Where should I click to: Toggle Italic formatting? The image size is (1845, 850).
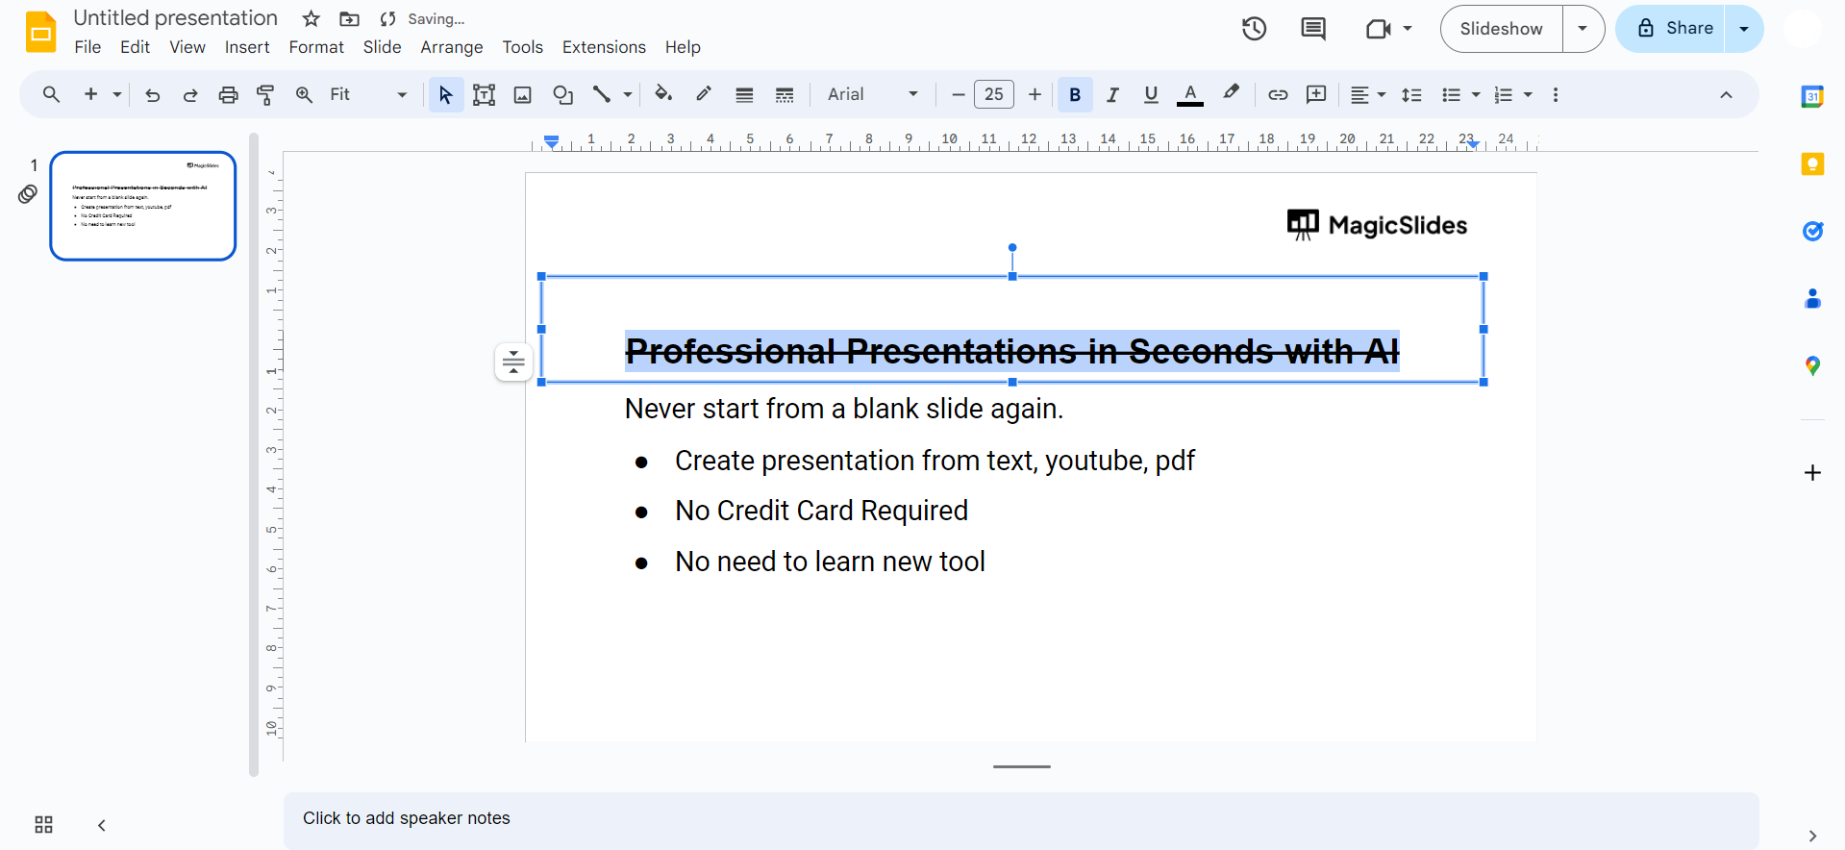pos(1112,94)
